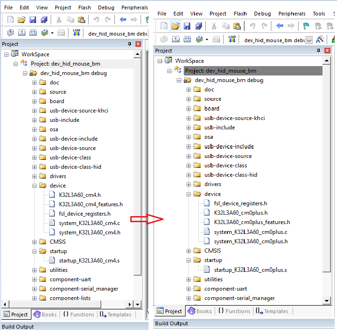Collapse device folder in right project tree
Viewport: 337px width, 330px height.
pos(189,194)
